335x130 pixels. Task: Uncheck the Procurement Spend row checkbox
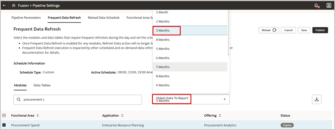click(x=4, y=125)
